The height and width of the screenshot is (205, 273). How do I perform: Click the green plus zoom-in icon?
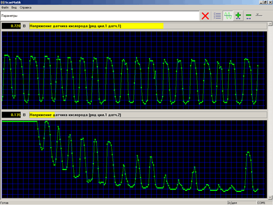coord(238,16)
